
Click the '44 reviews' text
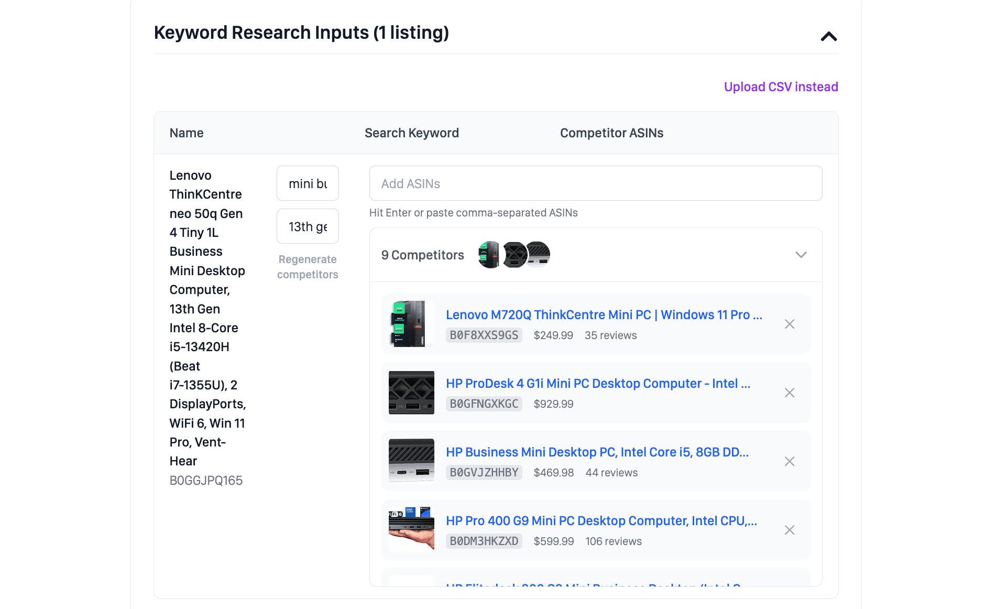pos(611,473)
